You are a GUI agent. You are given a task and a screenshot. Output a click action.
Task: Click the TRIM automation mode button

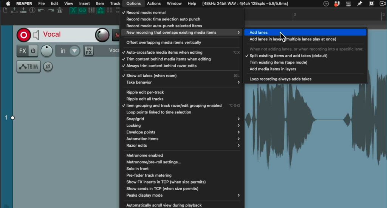click(29, 67)
